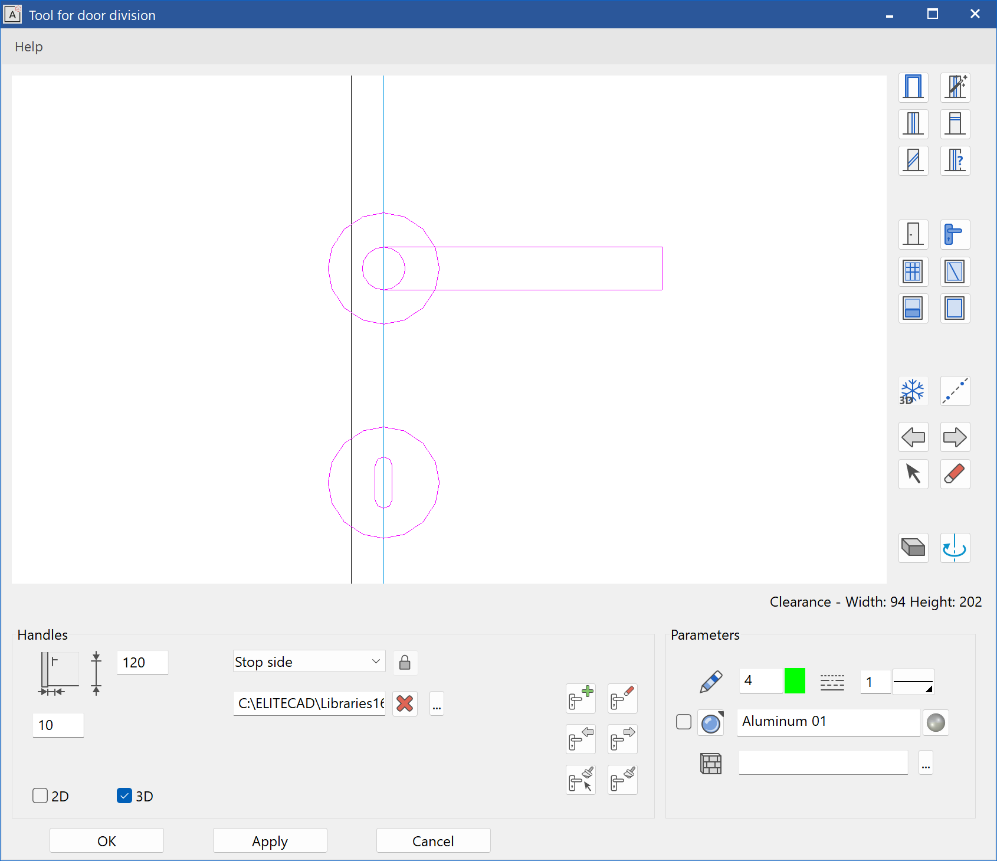Click the handle height field showing 120
Viewport: 997px width, 861px height.
click(142, 663)
